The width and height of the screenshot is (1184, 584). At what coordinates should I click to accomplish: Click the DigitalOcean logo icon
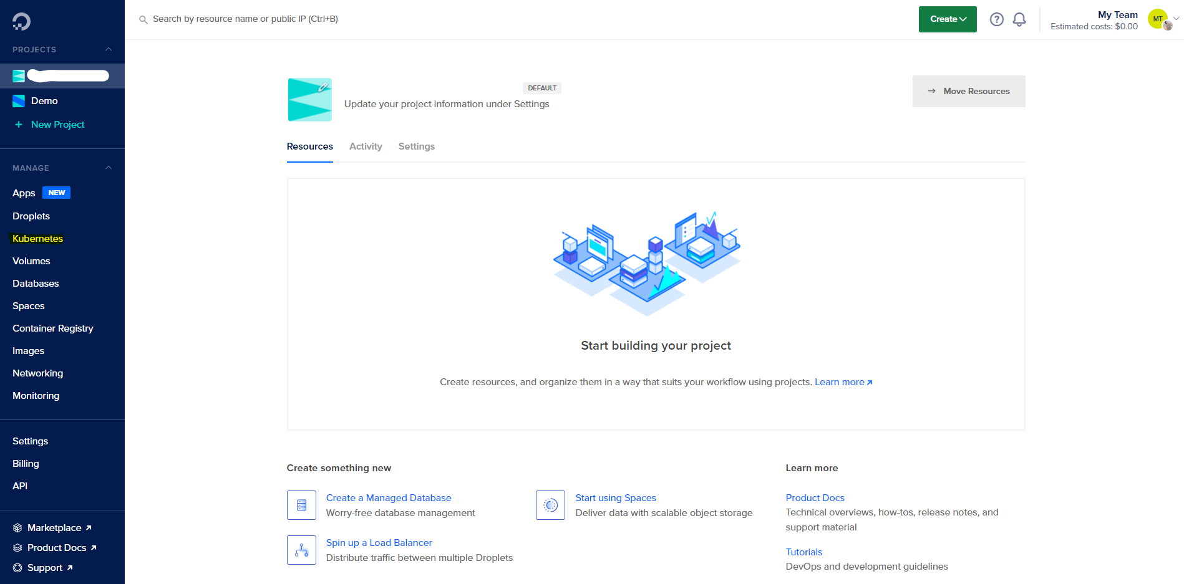21,22
